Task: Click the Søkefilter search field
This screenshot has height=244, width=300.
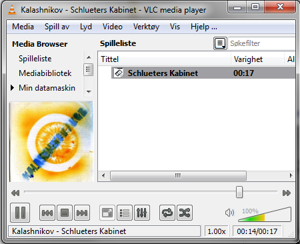Action: click(x=262, y=43)
